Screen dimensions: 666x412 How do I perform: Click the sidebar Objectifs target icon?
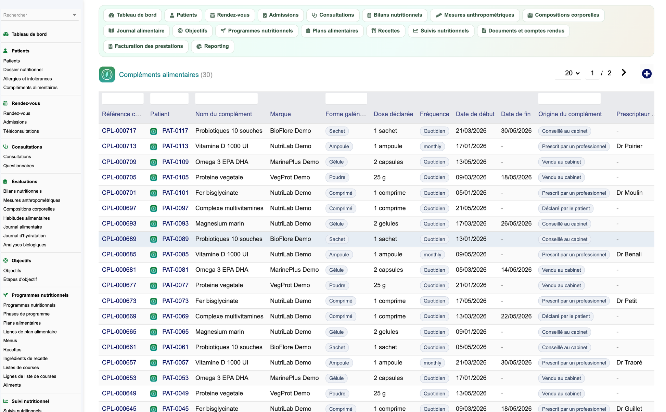click(x=5, y=260)
